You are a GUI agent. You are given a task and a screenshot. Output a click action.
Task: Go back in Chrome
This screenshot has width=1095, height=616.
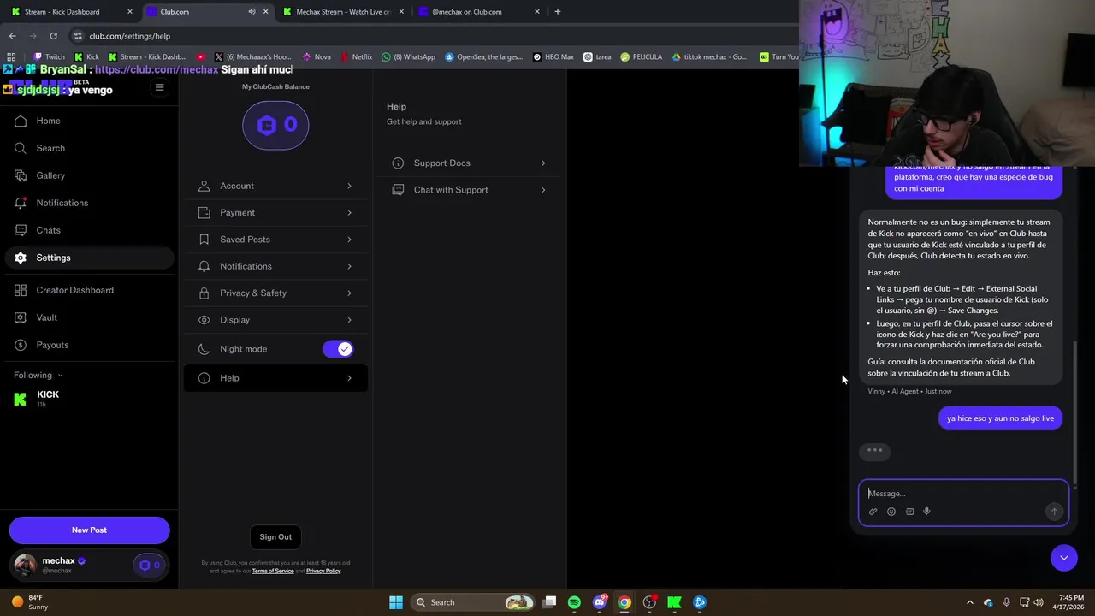tap(12, 36)
